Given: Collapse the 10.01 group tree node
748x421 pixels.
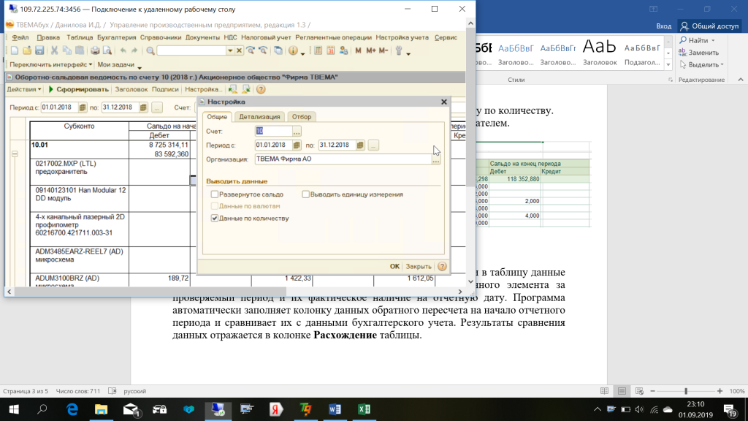Looking at the screenshot, I should point(15,154).
